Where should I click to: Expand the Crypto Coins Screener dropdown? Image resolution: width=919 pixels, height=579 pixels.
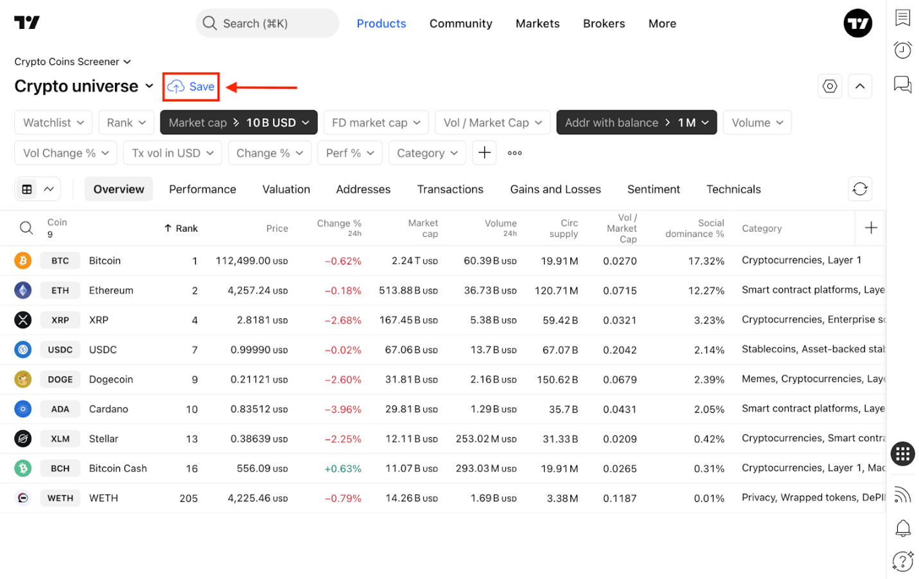[73, 62]
